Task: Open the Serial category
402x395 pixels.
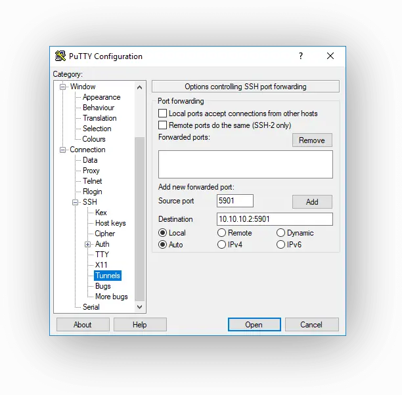Action: tap(91, 307)
